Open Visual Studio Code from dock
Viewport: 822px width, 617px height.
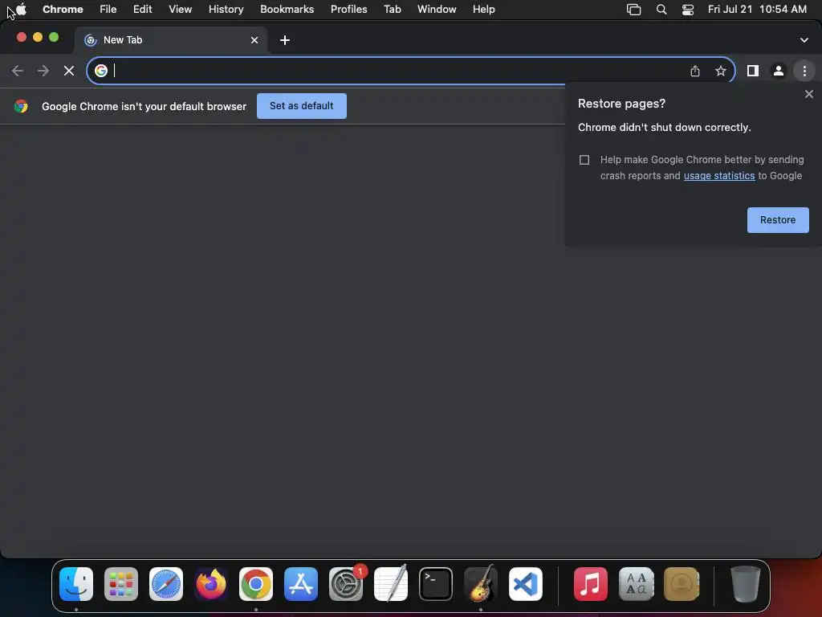pos(526,584)
